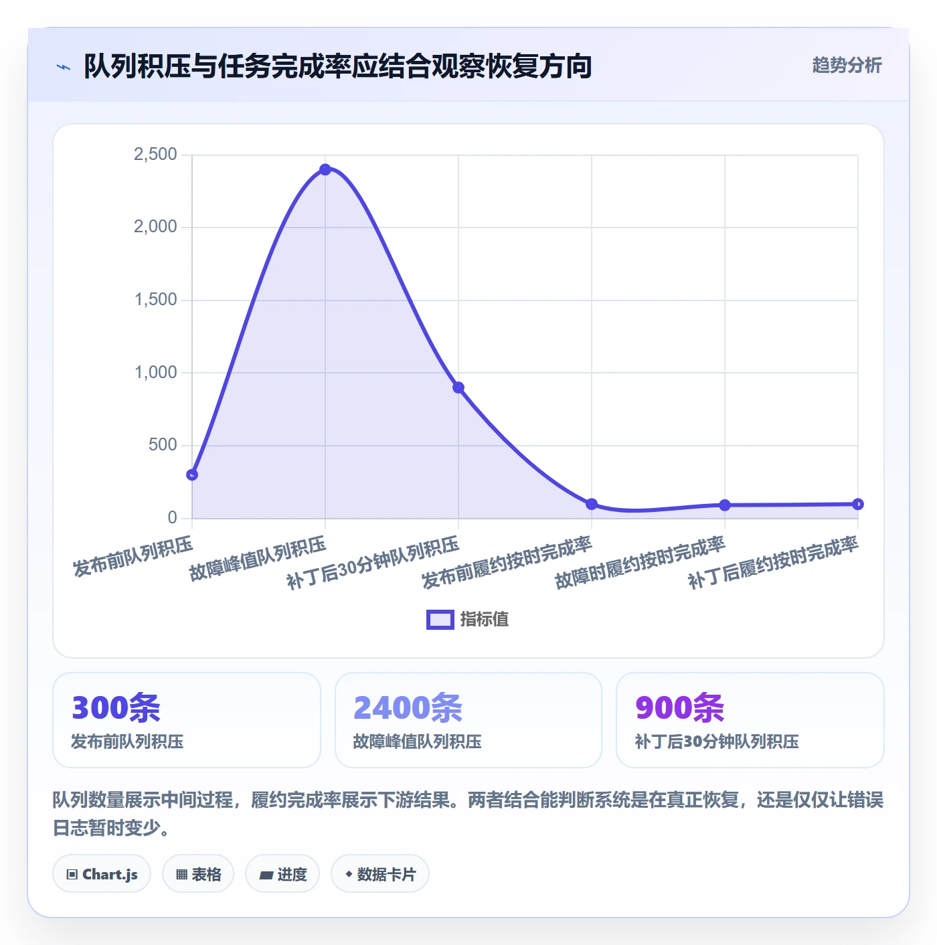The image size is (937, 945).
Task: Click the Chart.js tag
Action: pyautogui.click(x=102, y=873)
